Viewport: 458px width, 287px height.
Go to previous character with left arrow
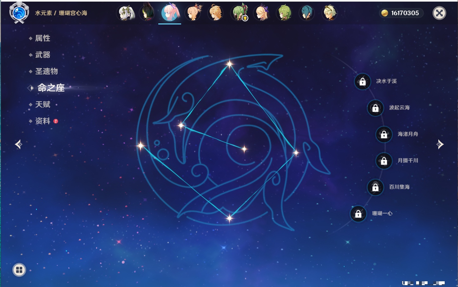pyautogui.click(x=18, y=144)
